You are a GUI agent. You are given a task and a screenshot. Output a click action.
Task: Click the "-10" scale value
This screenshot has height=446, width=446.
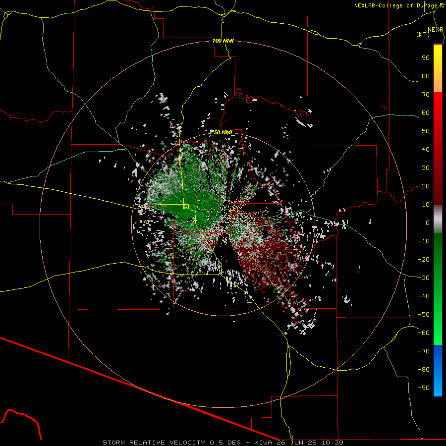pyautogui.click(x=424, y=241)
